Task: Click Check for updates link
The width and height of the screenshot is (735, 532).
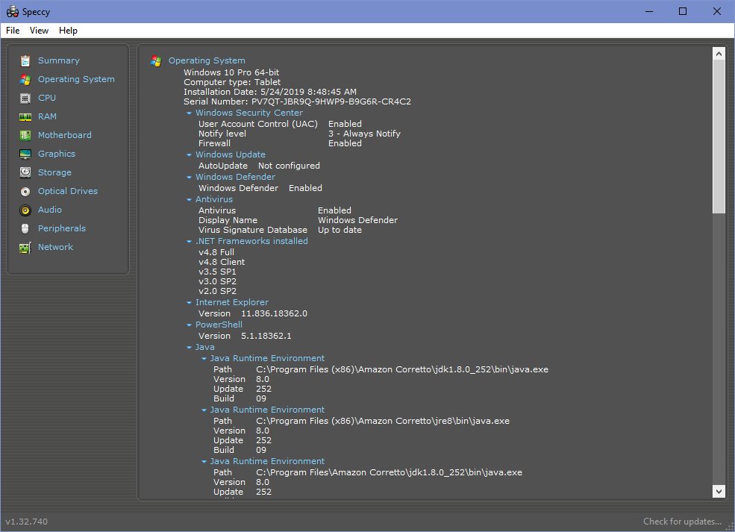Action: (x=682, y=522)
